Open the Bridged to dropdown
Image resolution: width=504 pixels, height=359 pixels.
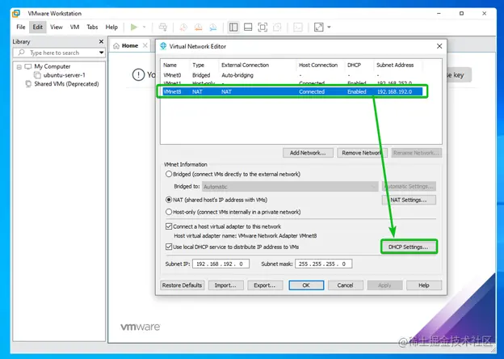(x=290, y=187)
